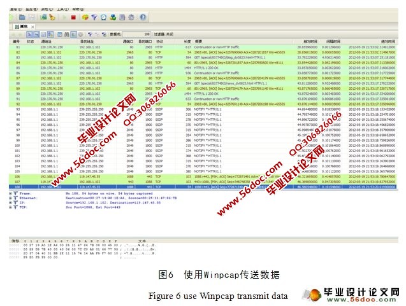Click the clock icon in the toolbar
The image size is (406, 306).
(x=103, y=17)
